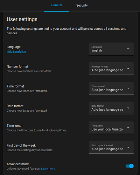Click the Advanced mode label text
The image size is (140, 175).
18,164
